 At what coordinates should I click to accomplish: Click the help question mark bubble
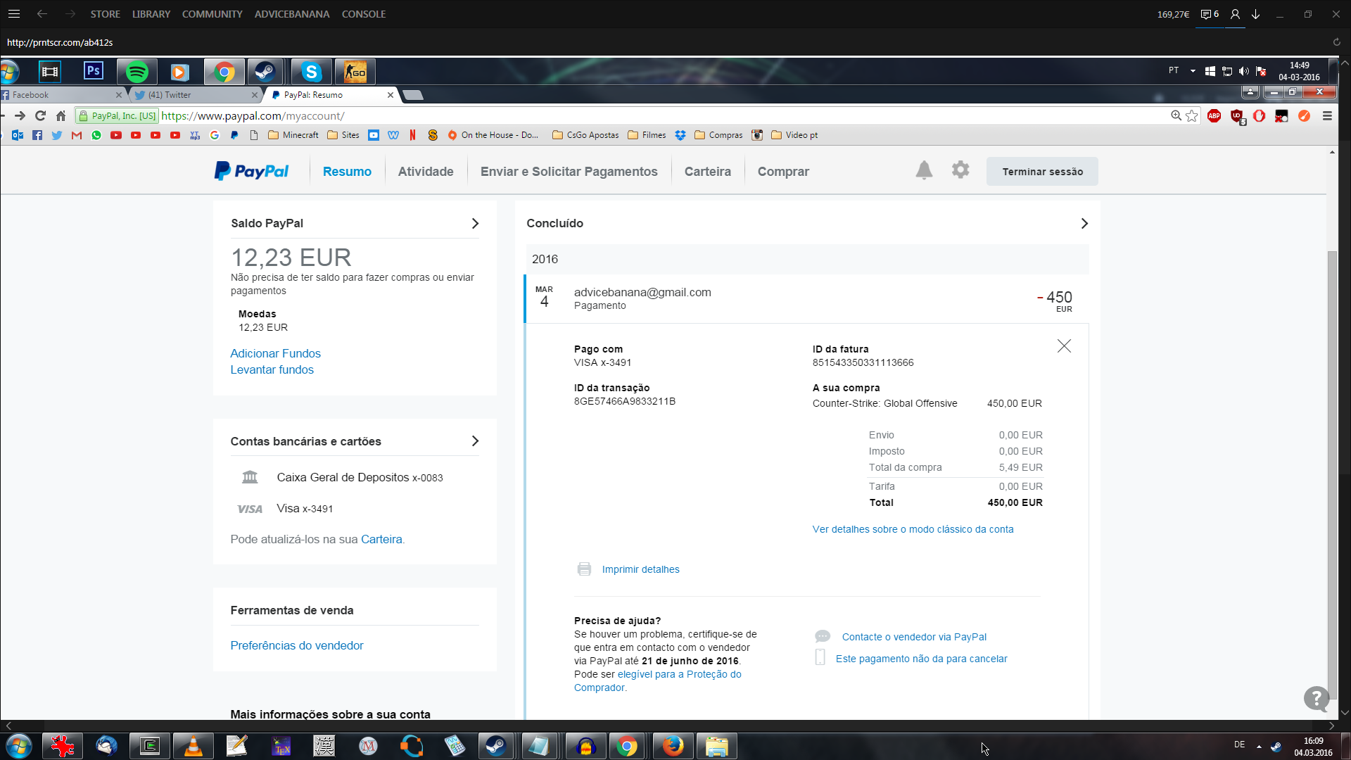tap(1316, 698)
